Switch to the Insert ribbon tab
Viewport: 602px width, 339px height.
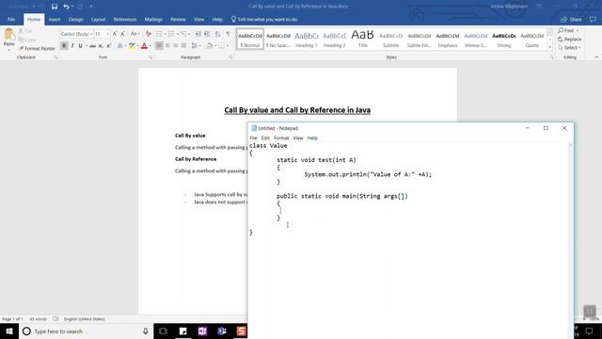tap(55, 19)
